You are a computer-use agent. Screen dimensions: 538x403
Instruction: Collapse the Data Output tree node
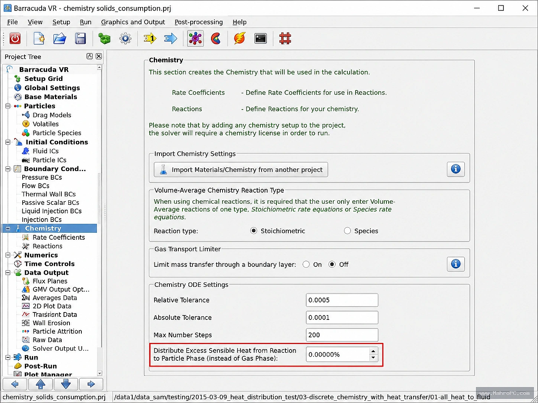8,273
